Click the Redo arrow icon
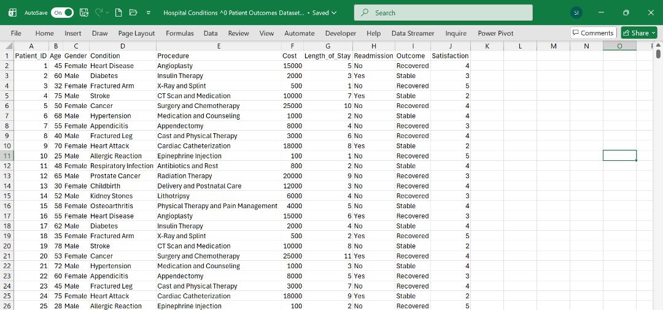663x310 pixels. (x=99, y=13)
